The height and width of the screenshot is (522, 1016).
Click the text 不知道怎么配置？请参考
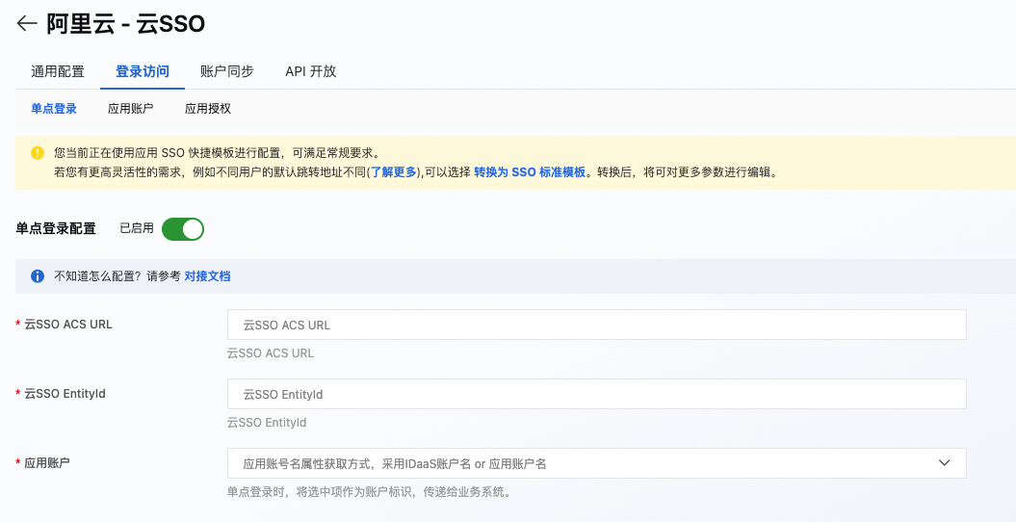[x=117, y=276]
